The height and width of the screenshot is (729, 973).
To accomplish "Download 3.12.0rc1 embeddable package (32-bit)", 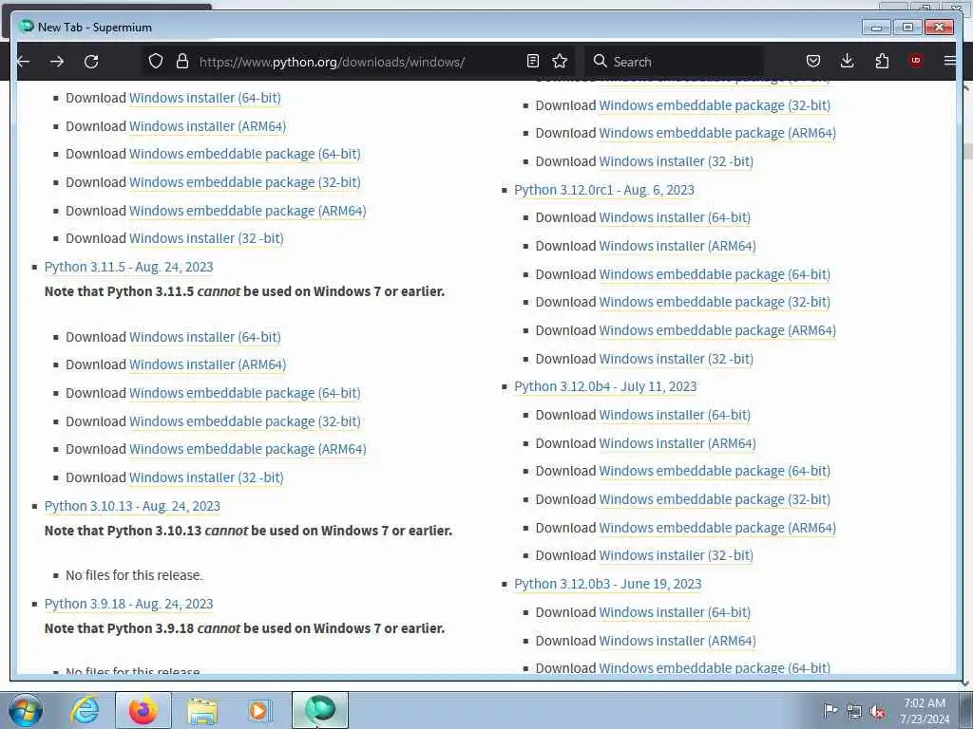I will (715, 303).
